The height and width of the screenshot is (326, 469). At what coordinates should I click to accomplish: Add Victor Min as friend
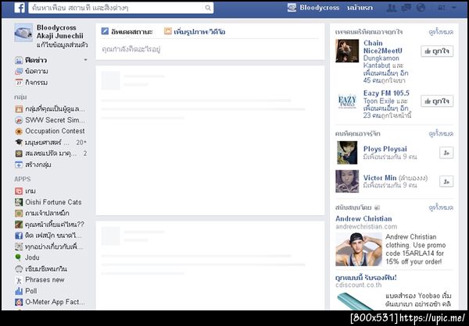pos(446,182)
